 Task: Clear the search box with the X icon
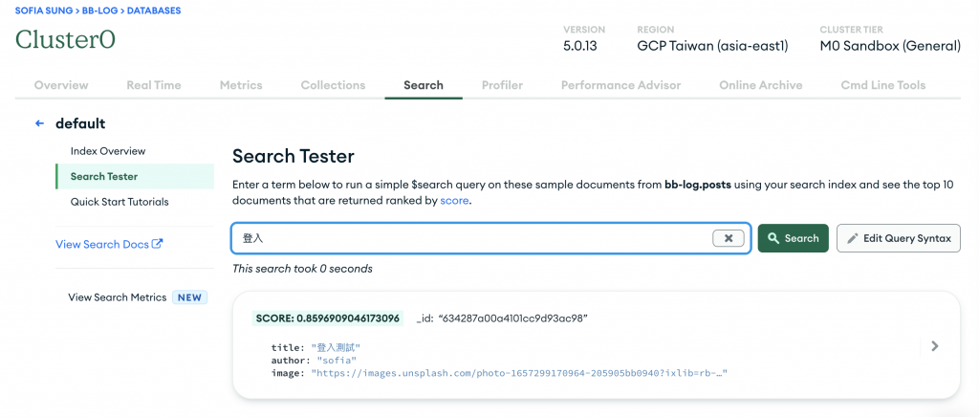(x=729, y=238)
